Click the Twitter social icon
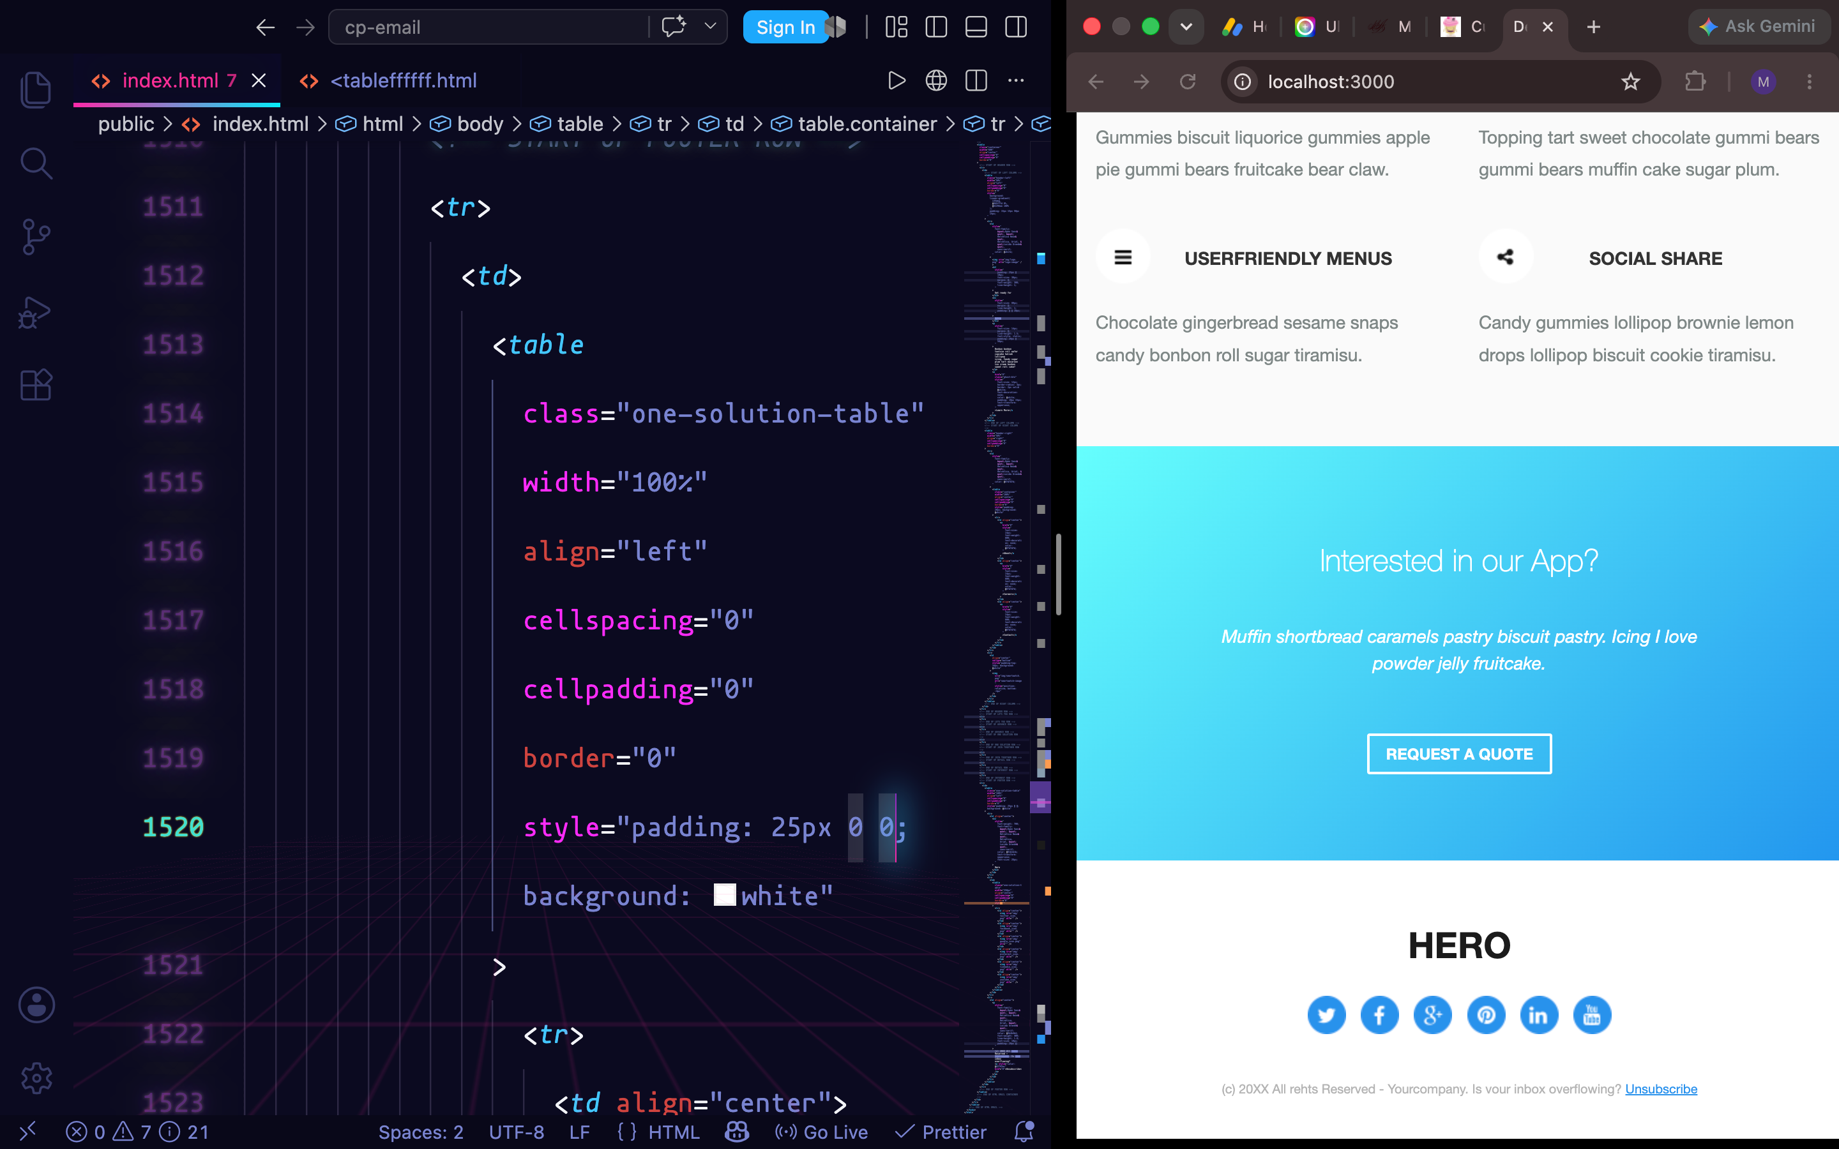Image resolution: width=1839 pixels, height=1149 pixels. 1326,1015
